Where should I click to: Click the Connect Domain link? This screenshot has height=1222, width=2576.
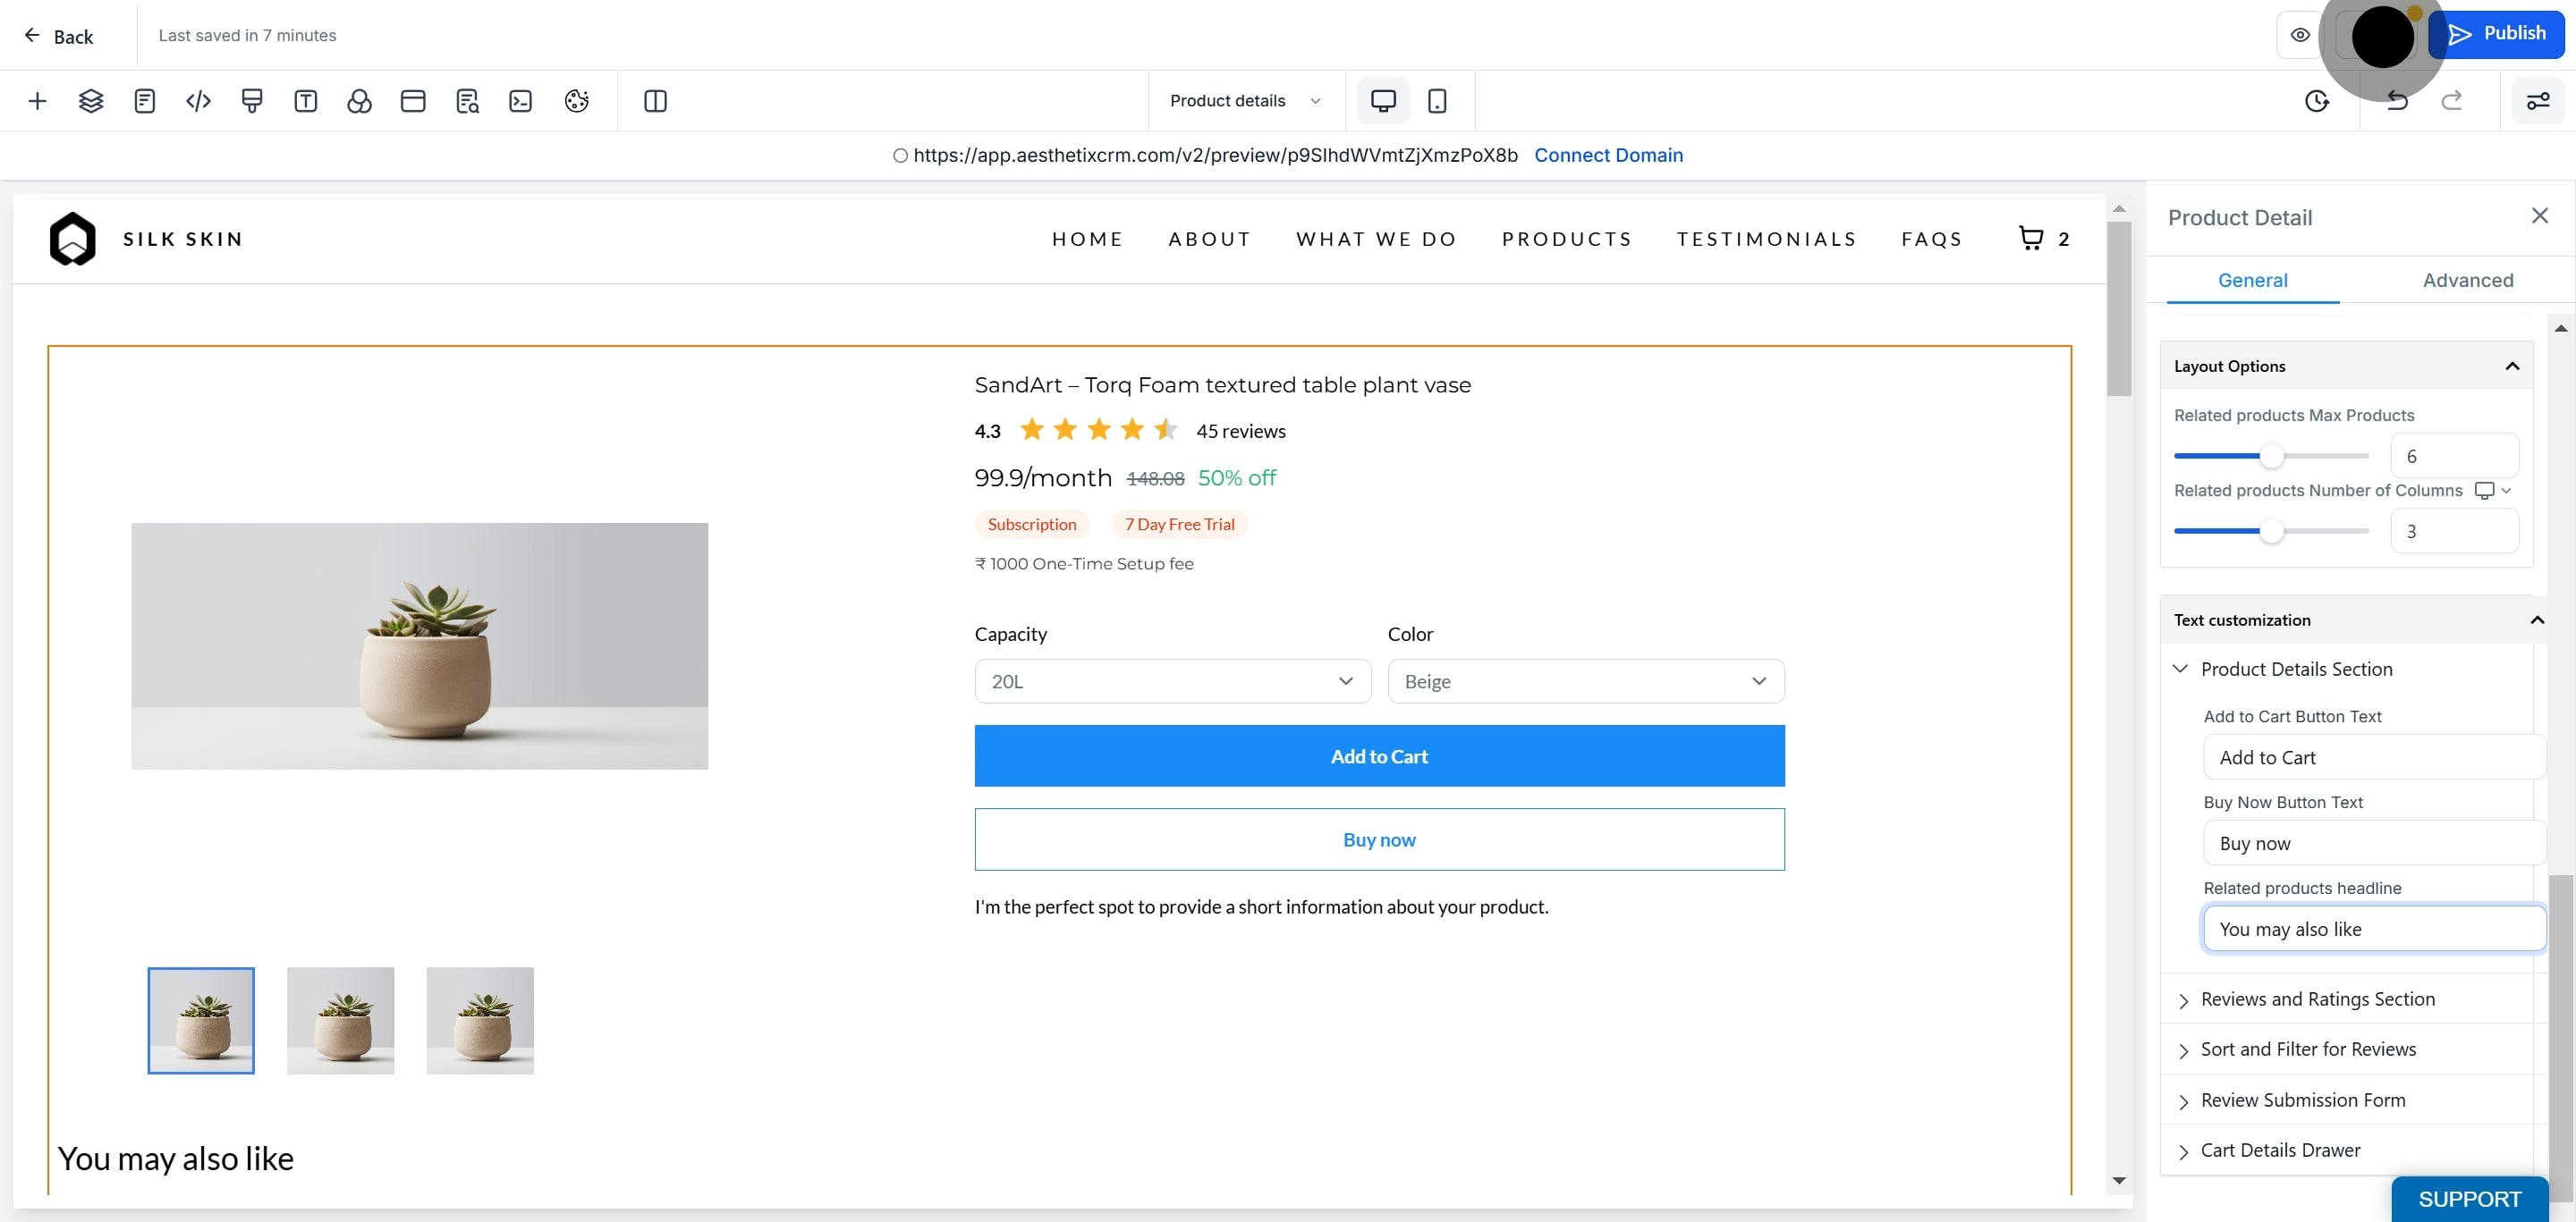pos(1608,156)
